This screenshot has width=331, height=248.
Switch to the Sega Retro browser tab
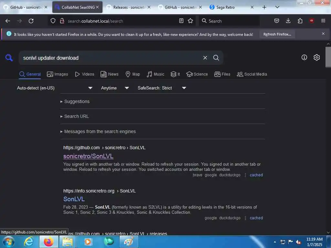tap(231, 7)
